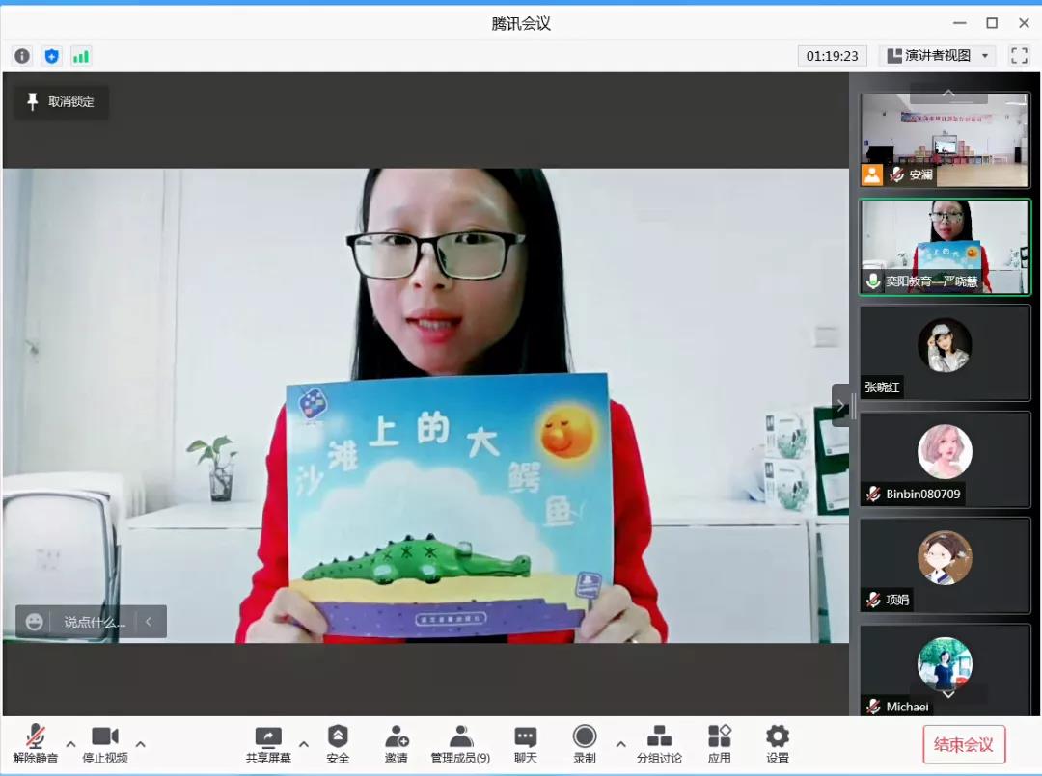Click 取消锁定 to unpin video

[x=61, y=101]
